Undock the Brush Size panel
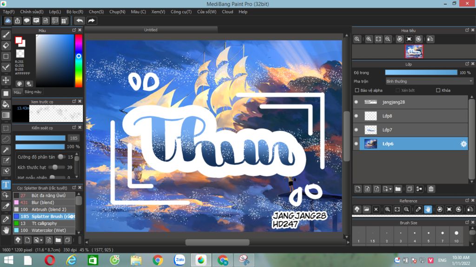The width and height of the screenshot is (476, 267). [467, 222]
